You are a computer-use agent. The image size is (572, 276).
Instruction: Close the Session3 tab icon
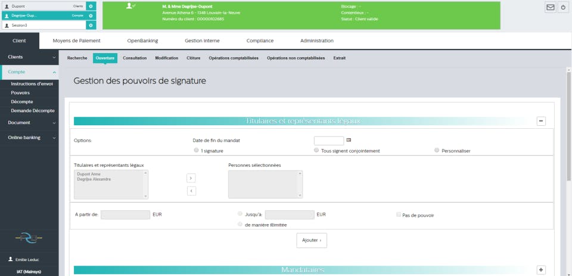[x=91, y=25]
